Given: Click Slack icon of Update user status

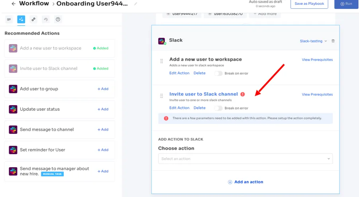Looking at the screenshot, I should click(x=13, y=109).
